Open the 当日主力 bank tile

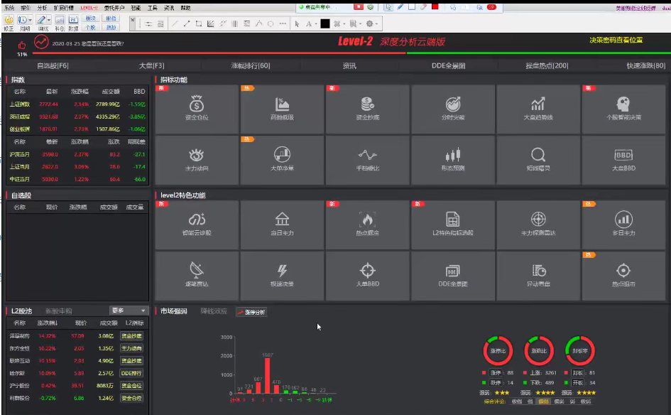[x=282, y=225]
